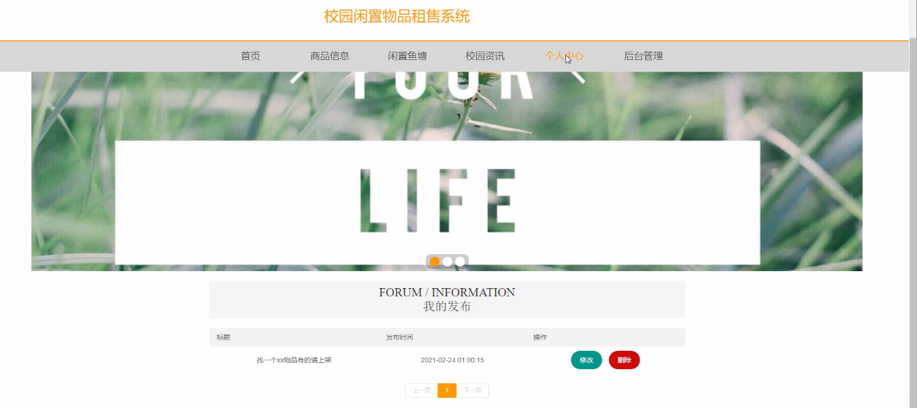The height and width of the screenshot is (408, 917).
Task: Select 校园资讯 from the navigation bar
Action: (x=485, y=56)
